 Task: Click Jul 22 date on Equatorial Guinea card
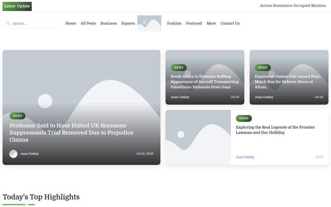tap(319, 97)
